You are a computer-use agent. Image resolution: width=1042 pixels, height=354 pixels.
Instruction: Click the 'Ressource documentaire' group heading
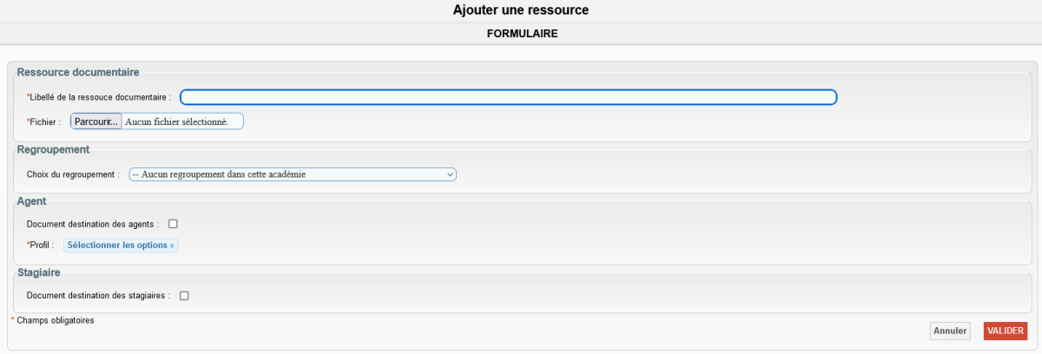[x=78, y=72]
